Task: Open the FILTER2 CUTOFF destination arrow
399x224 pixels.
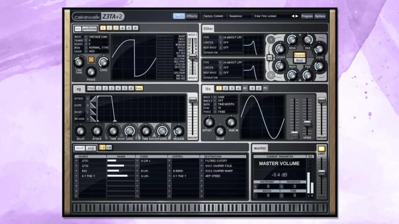Action: click(x=202, y=161)
